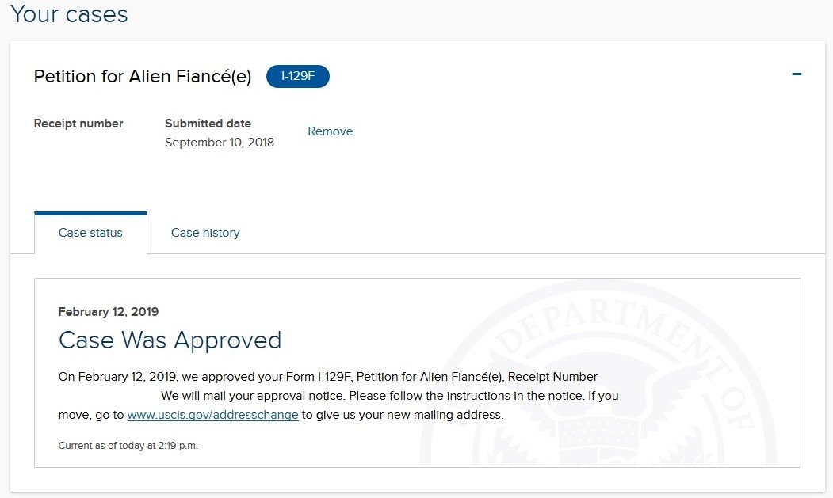Viewport: 833px width, 498px height.
Task: Click the 'Petition for Alien Fiancé(e)' title
Action: 143,77
